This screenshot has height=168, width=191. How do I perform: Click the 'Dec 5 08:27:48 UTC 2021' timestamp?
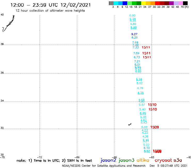pos(168,166)
